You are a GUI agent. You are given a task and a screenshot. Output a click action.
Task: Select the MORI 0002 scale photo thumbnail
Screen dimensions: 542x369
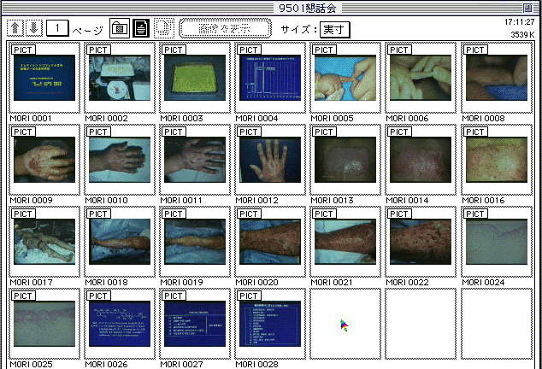coord(119,78)
